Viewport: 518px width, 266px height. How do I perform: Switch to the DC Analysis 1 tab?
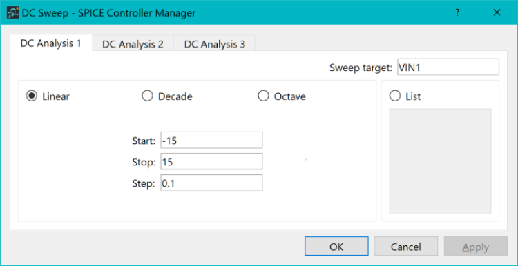coord(51,43)
